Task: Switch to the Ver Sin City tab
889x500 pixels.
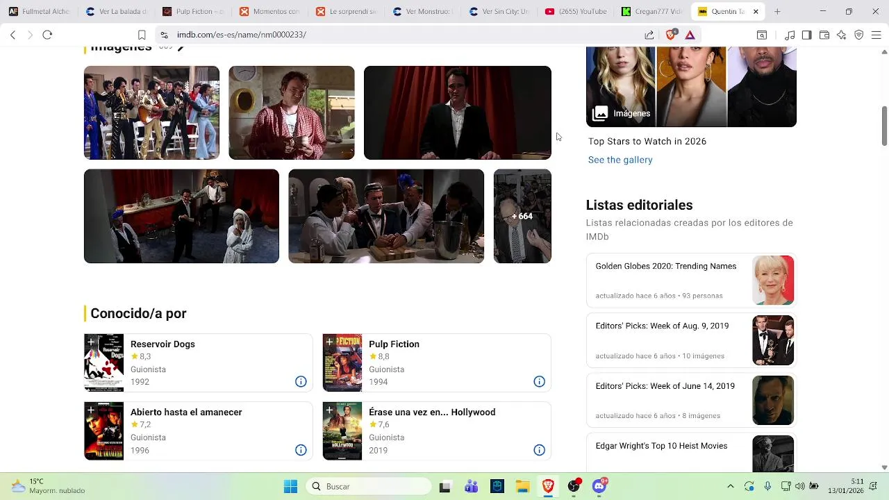Action: 499,11
